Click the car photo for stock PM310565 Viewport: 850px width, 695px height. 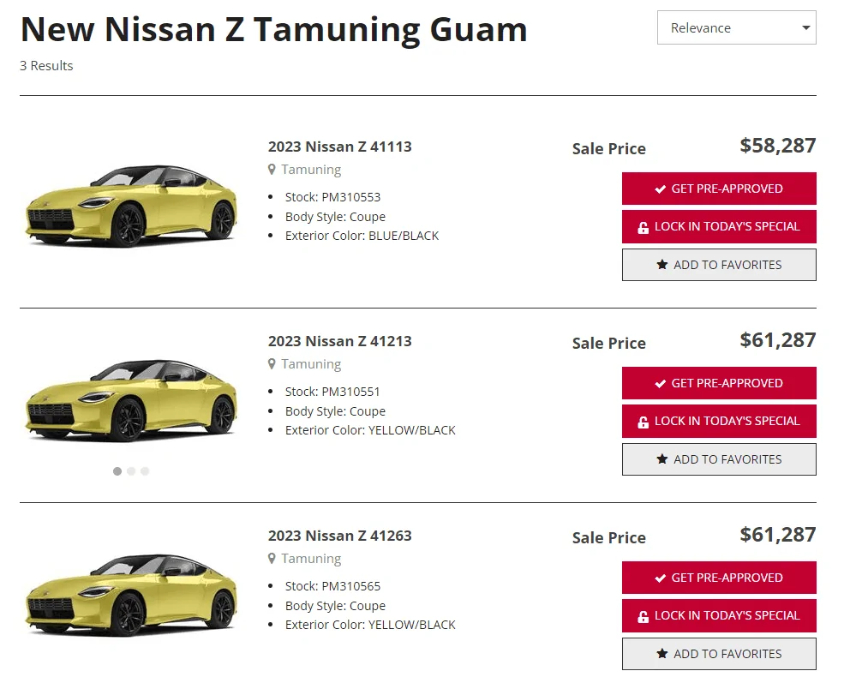pyautogui.click(x=130, y=595)
